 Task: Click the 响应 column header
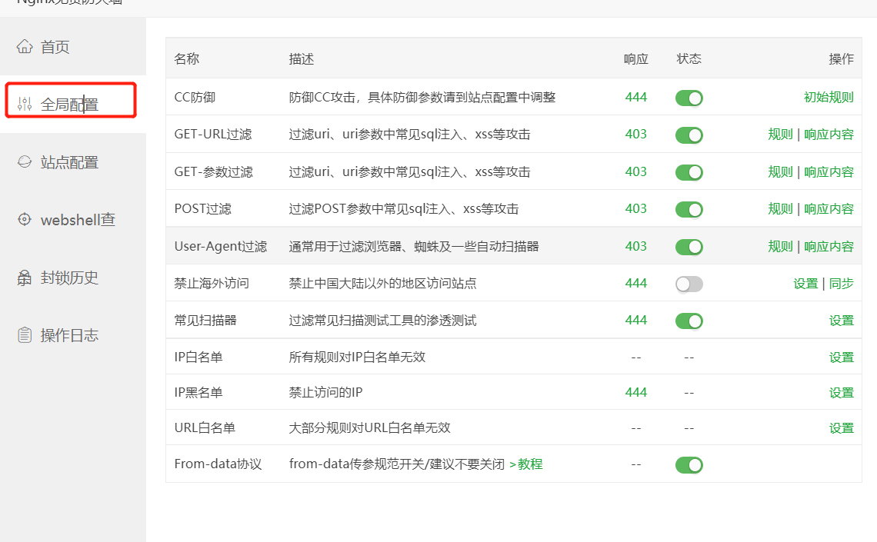pyautogui.click(x=636, y=58)
